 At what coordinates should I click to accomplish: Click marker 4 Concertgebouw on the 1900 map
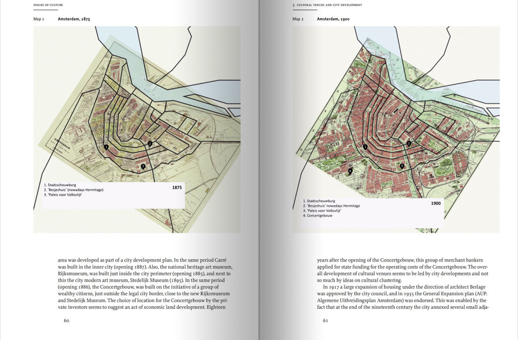point(350,170)
